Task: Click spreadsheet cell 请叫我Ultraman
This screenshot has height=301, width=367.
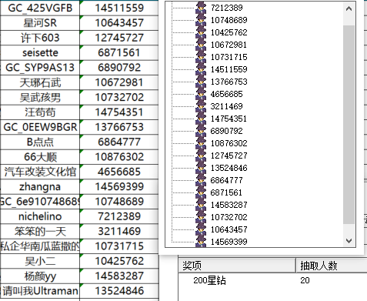Action: (40, 291)
